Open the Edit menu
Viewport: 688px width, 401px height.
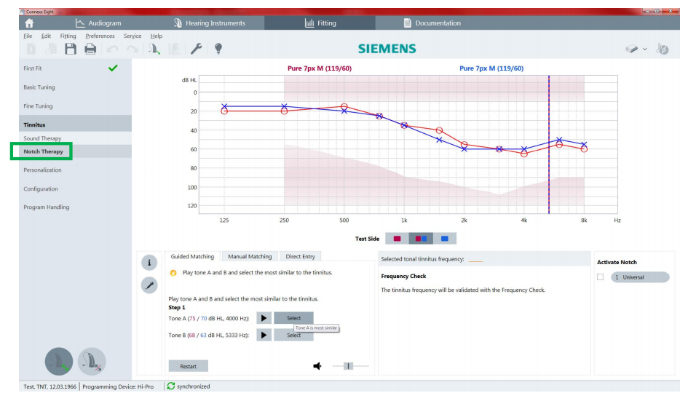[x=46, y=36]
